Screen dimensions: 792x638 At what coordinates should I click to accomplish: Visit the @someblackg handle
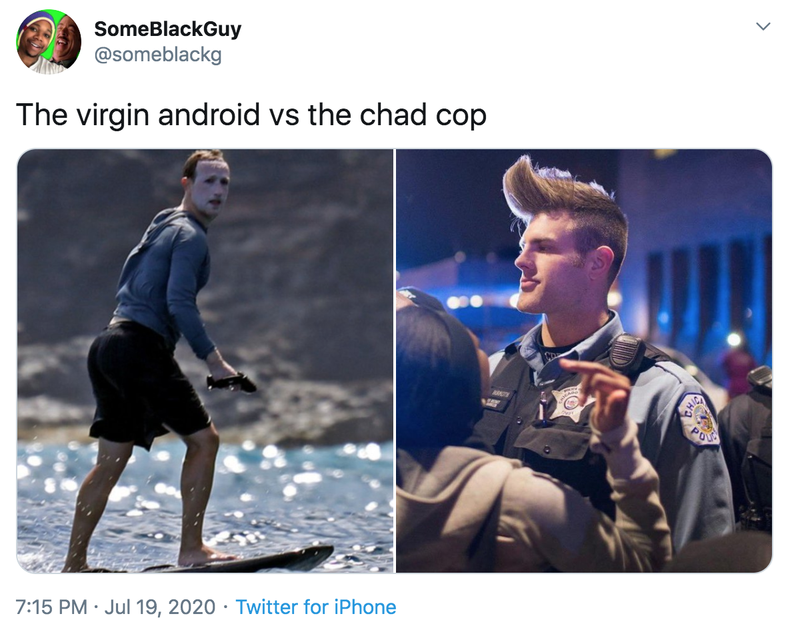point(158,55)
